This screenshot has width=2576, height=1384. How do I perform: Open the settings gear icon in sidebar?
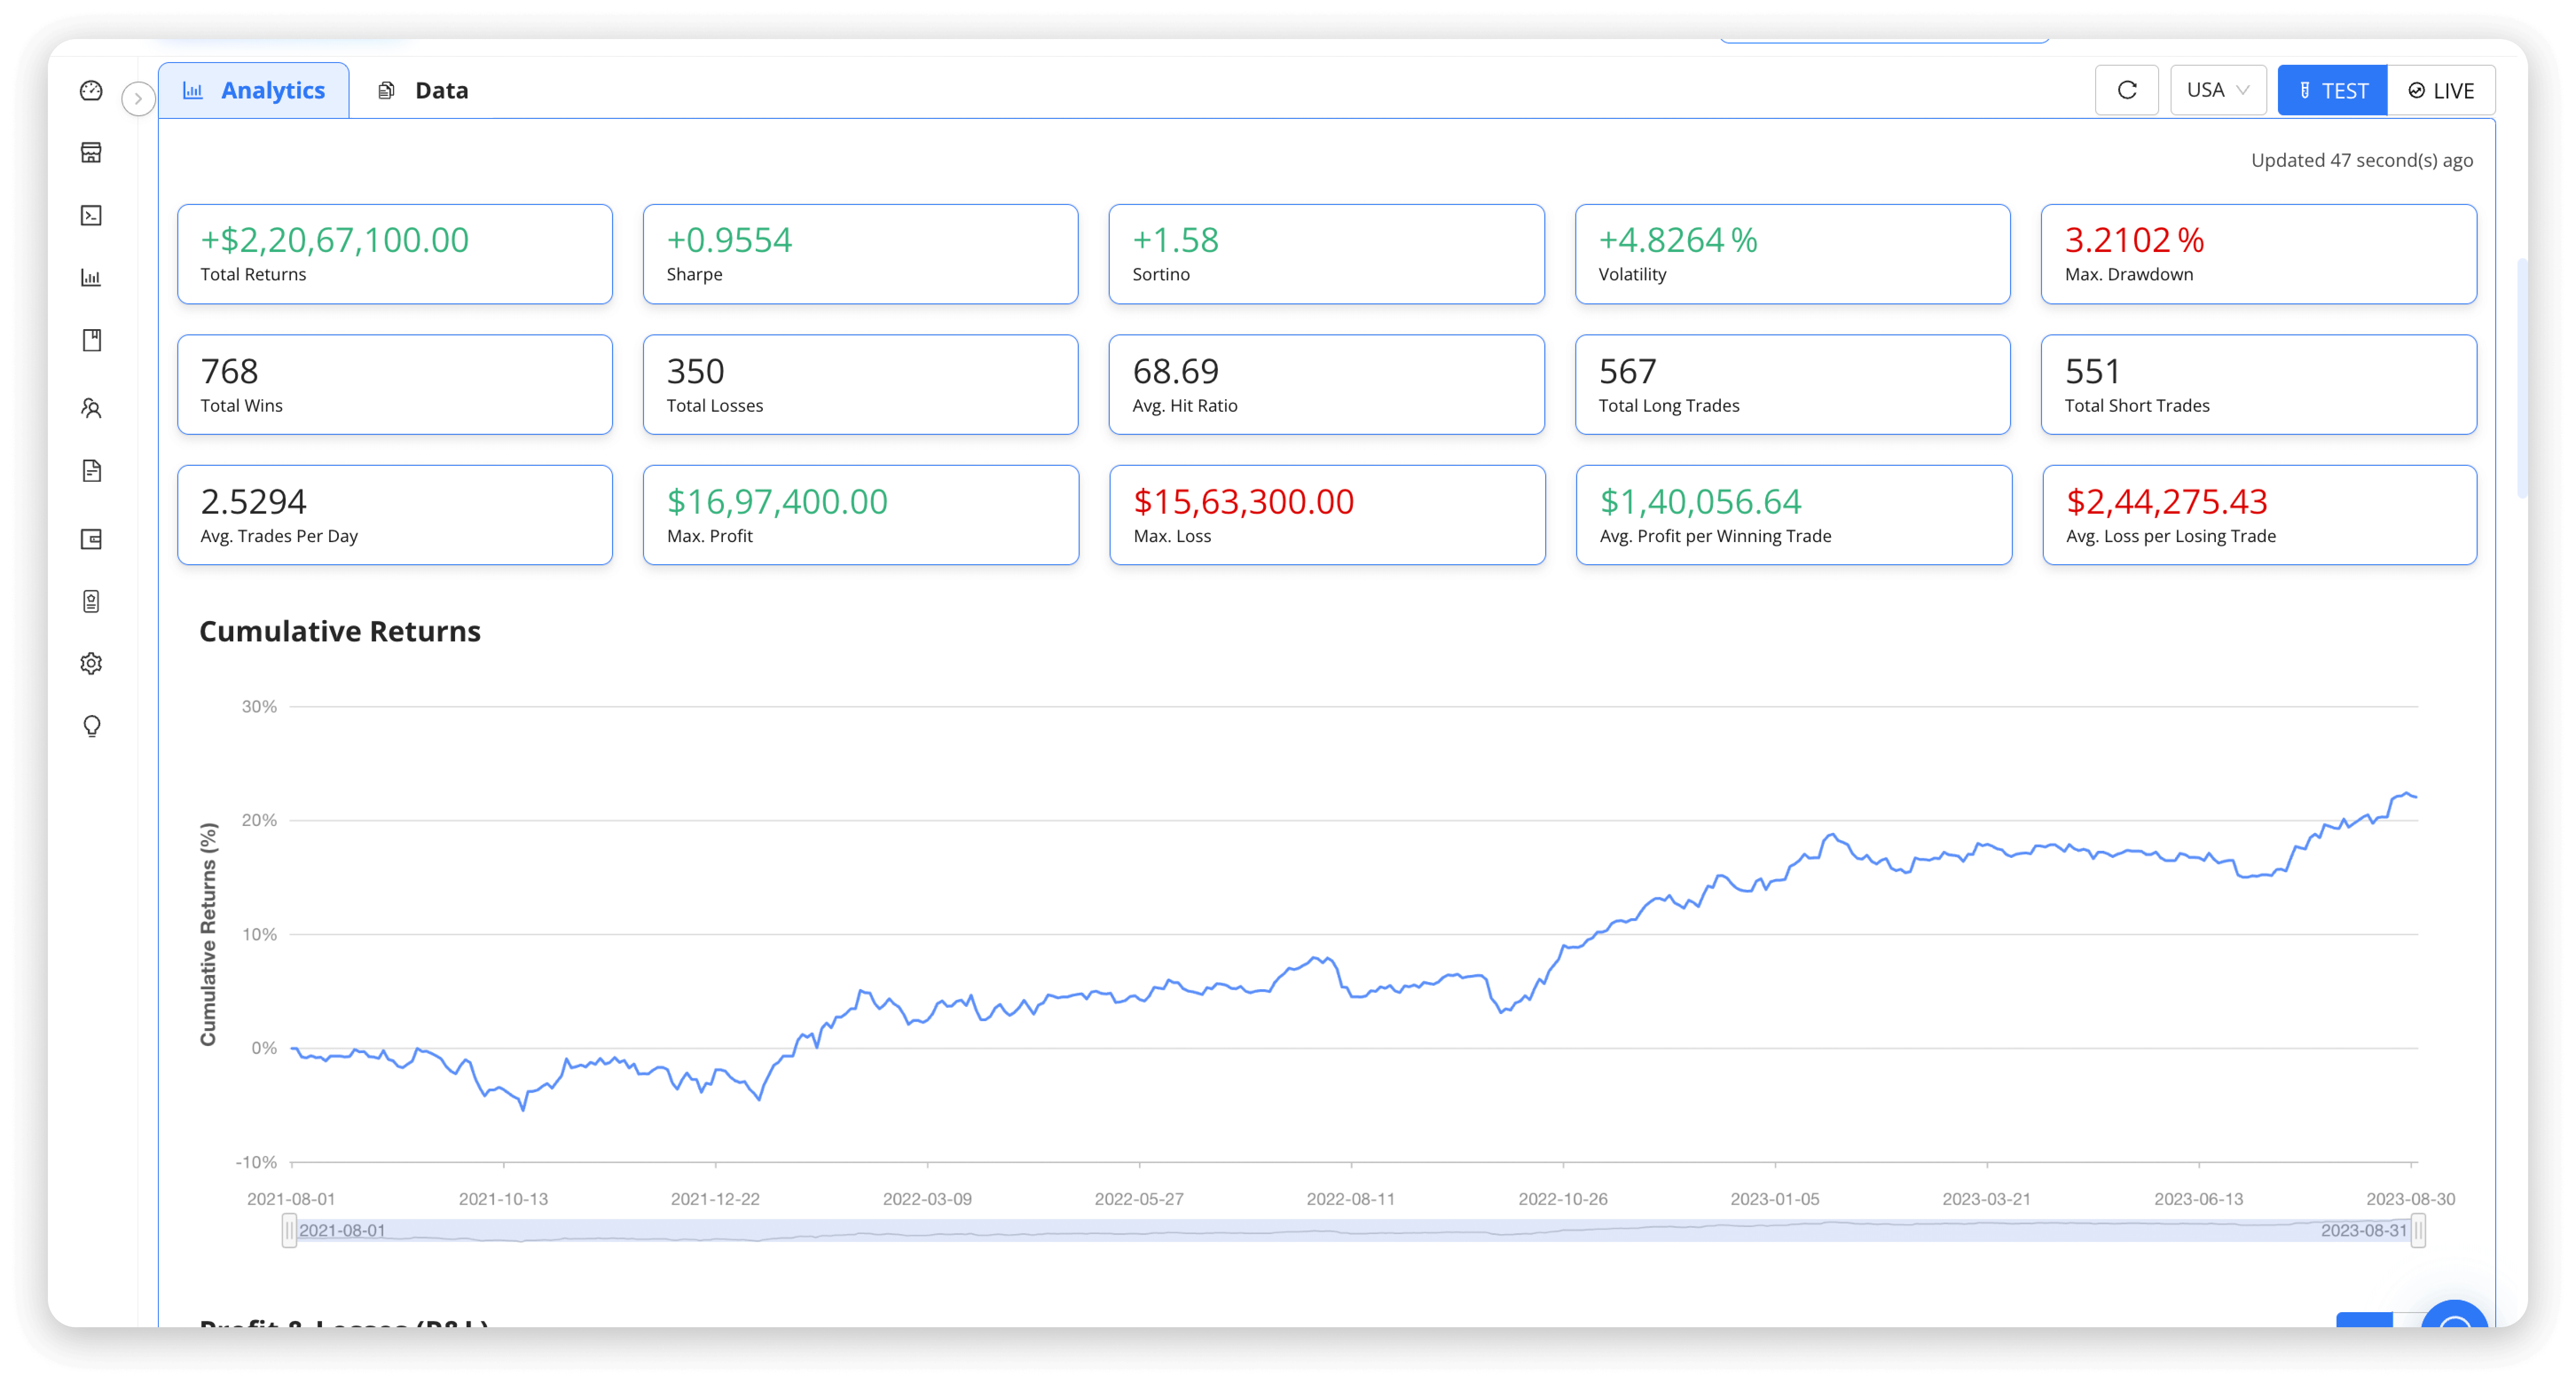tap(91, 663)
